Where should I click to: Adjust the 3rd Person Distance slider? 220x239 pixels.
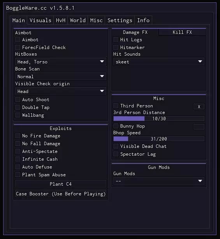[159, 119]
